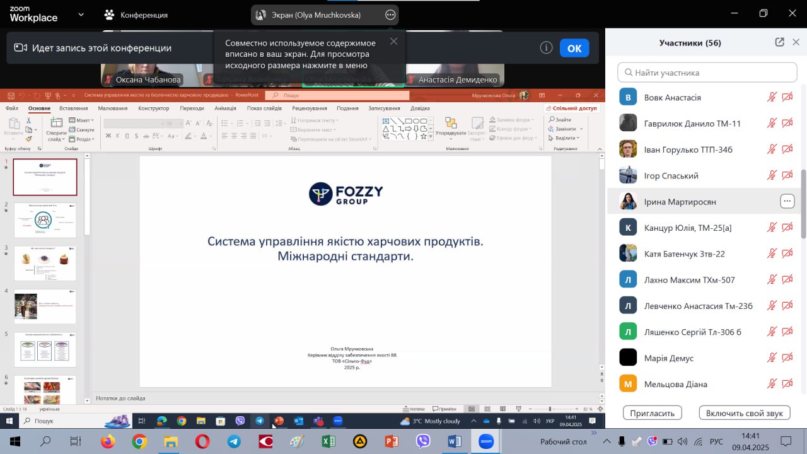Open Word from the local taskbar
Image resolution: width=807 pixels, height=454 pixels.
455,441
